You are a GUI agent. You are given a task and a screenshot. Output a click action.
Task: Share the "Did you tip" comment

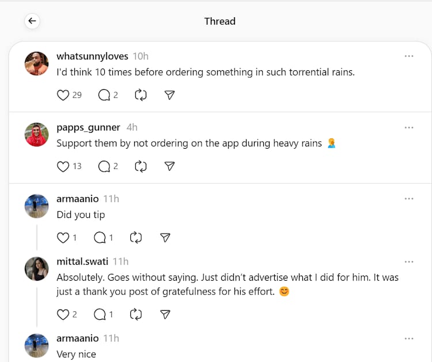165,237
